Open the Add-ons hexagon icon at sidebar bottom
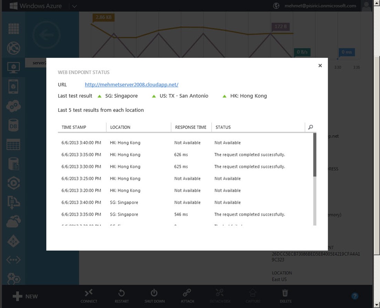 coord(13,278)
